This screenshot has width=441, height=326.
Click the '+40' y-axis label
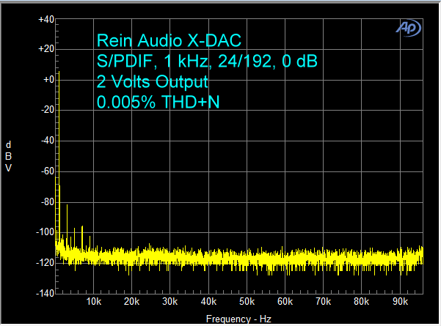click(x=46, y=20)
